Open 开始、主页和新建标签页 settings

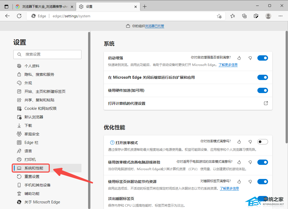pyautogui.click(x=47, y=91)
